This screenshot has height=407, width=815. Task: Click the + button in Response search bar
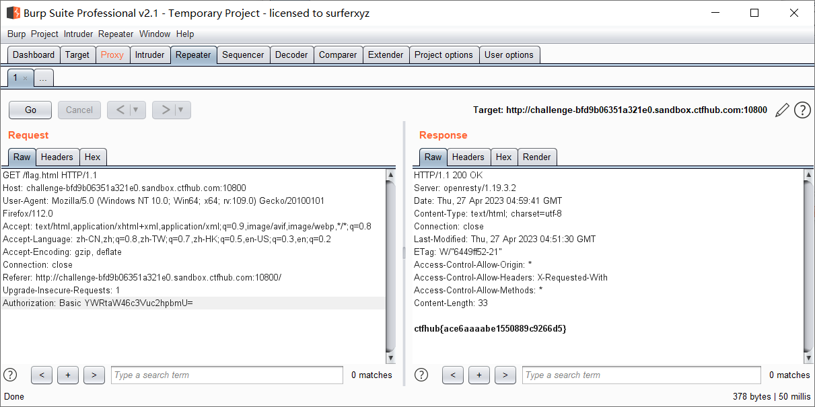click(x=479, y=375)
